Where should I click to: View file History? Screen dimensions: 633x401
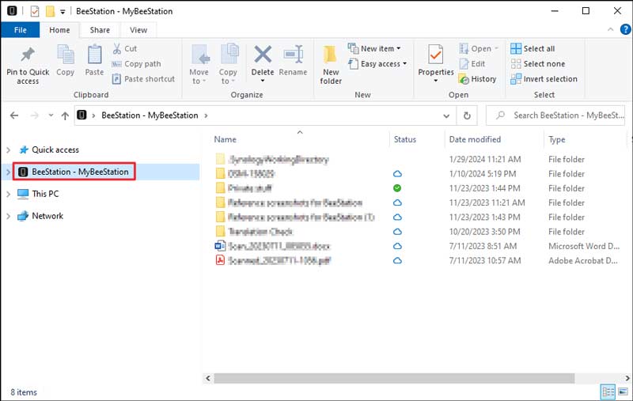(478, 79)
